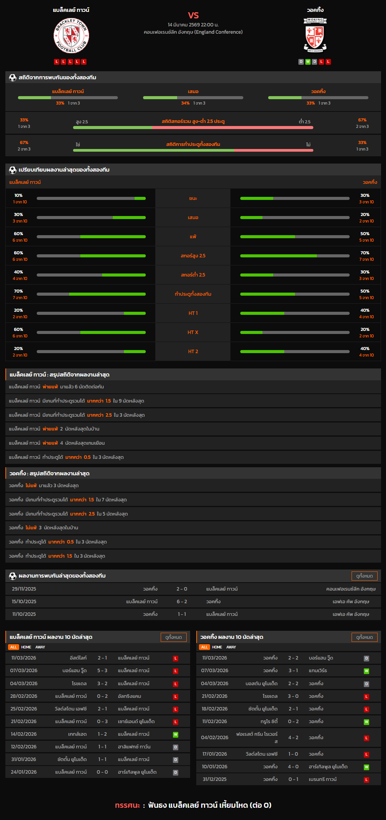The image size is (386, 820).
Task: Click the Woking club crest
Action: [315, 35]
